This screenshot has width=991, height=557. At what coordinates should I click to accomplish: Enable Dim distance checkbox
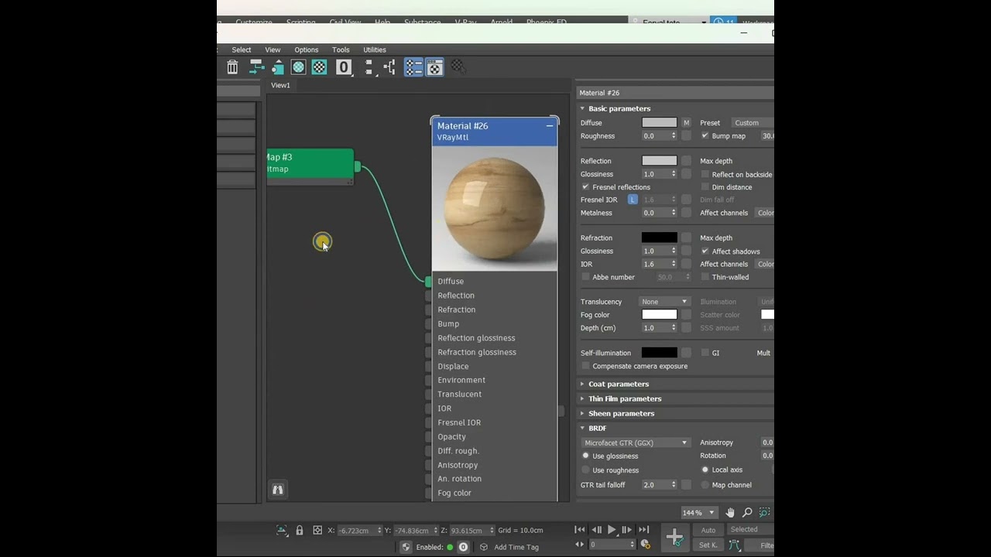705,187
